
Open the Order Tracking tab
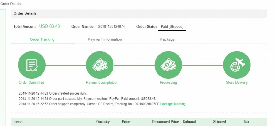click(x=42, y=39)
